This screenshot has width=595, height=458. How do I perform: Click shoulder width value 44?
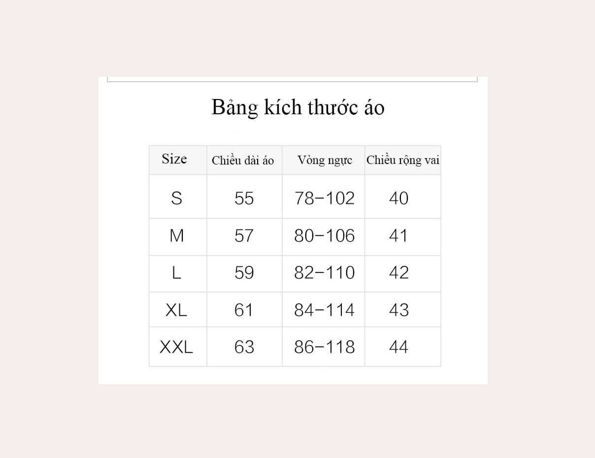(x=399, y=347)
